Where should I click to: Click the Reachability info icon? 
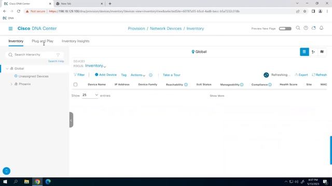click(186, 85)
